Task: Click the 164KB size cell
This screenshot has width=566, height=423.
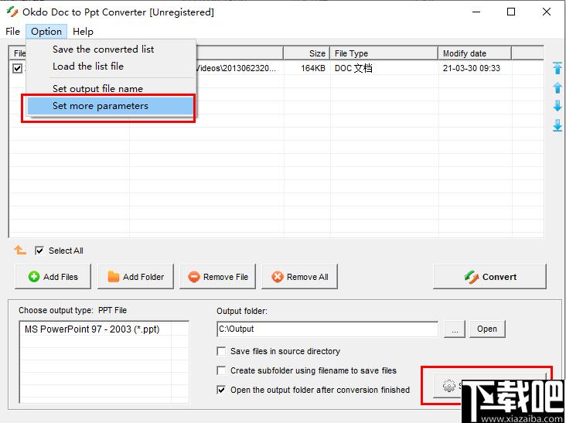Action: [x=313, y=68]
